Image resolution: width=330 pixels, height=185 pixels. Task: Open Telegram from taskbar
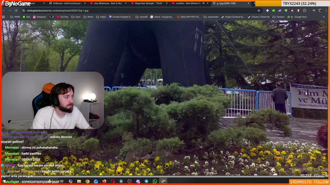[146, 181]
